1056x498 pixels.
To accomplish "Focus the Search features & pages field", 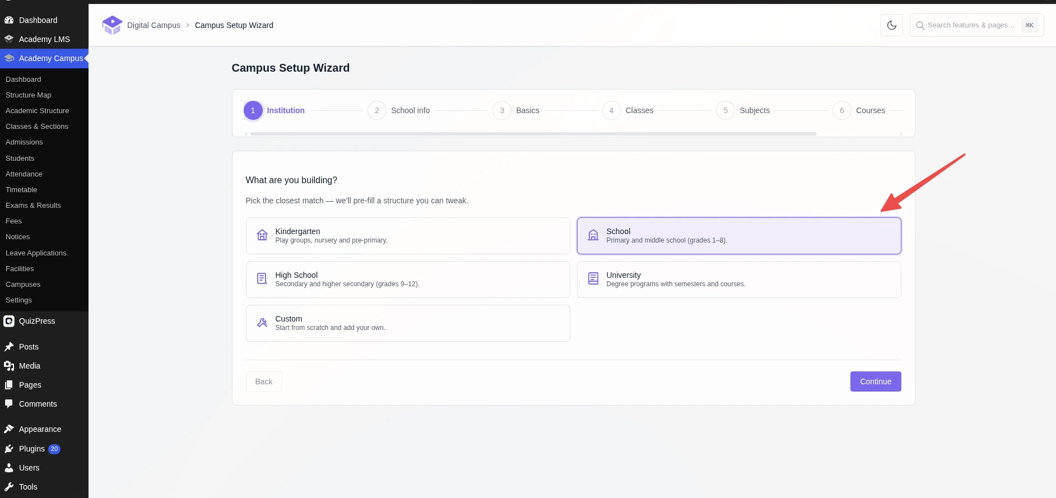I will click(x=976, y=25).
